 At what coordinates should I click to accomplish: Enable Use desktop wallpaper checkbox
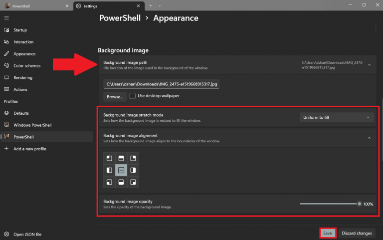pos(132,96)
